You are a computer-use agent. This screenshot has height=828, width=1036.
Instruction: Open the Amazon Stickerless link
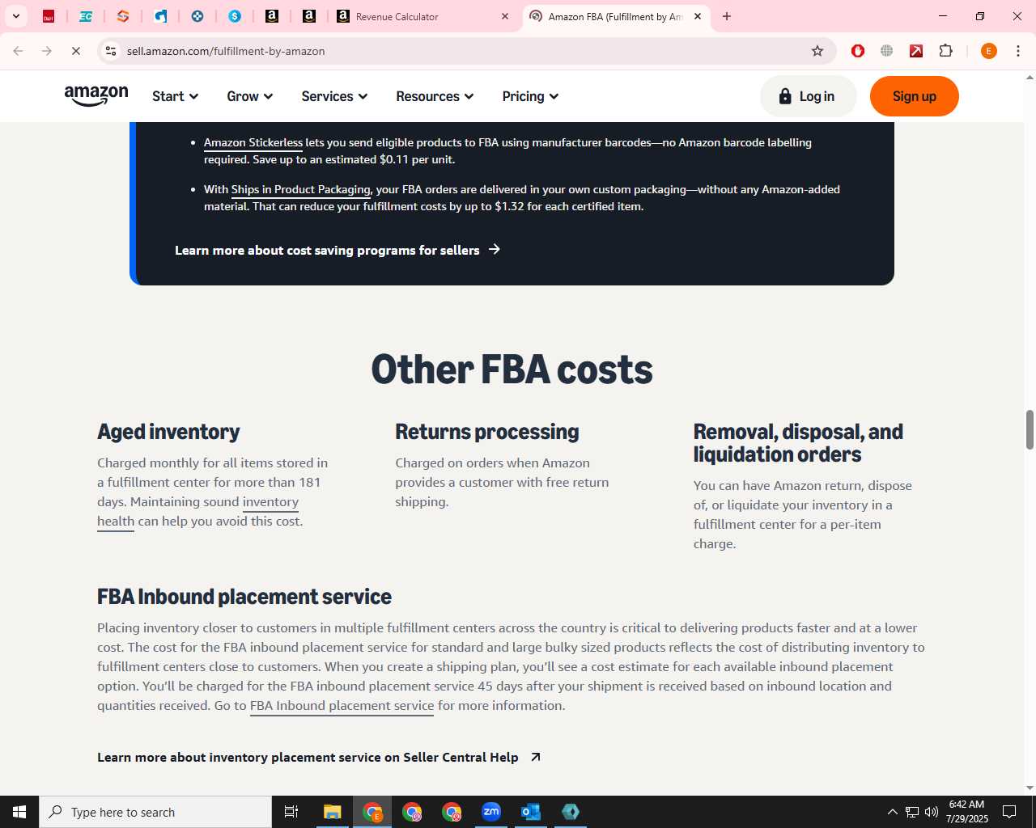pos(253,142)
